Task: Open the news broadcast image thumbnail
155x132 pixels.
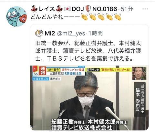Action: tap(89, 98)
